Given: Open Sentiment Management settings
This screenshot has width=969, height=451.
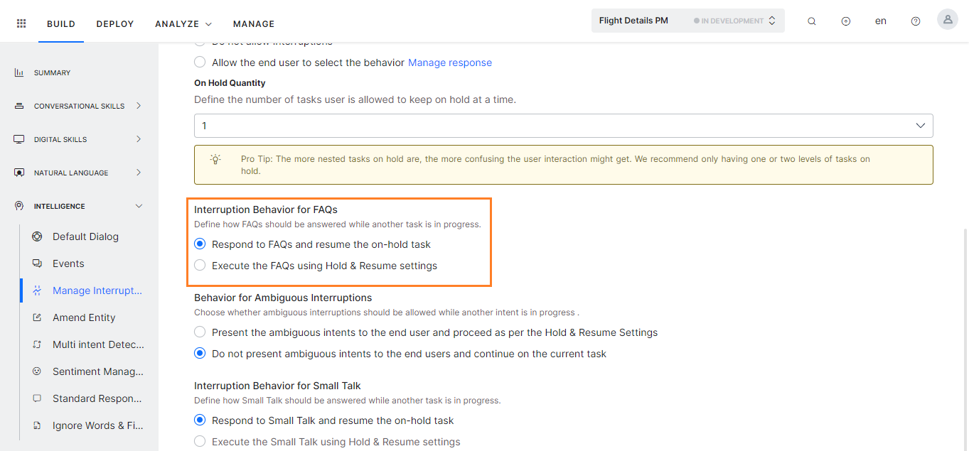Looking at the screenshot, I should (98, 371).
